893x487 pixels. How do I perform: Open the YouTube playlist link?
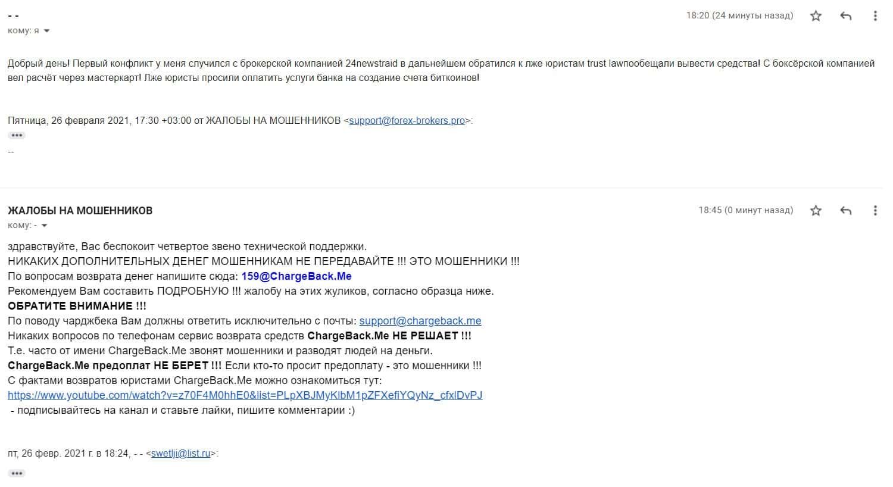245,395
